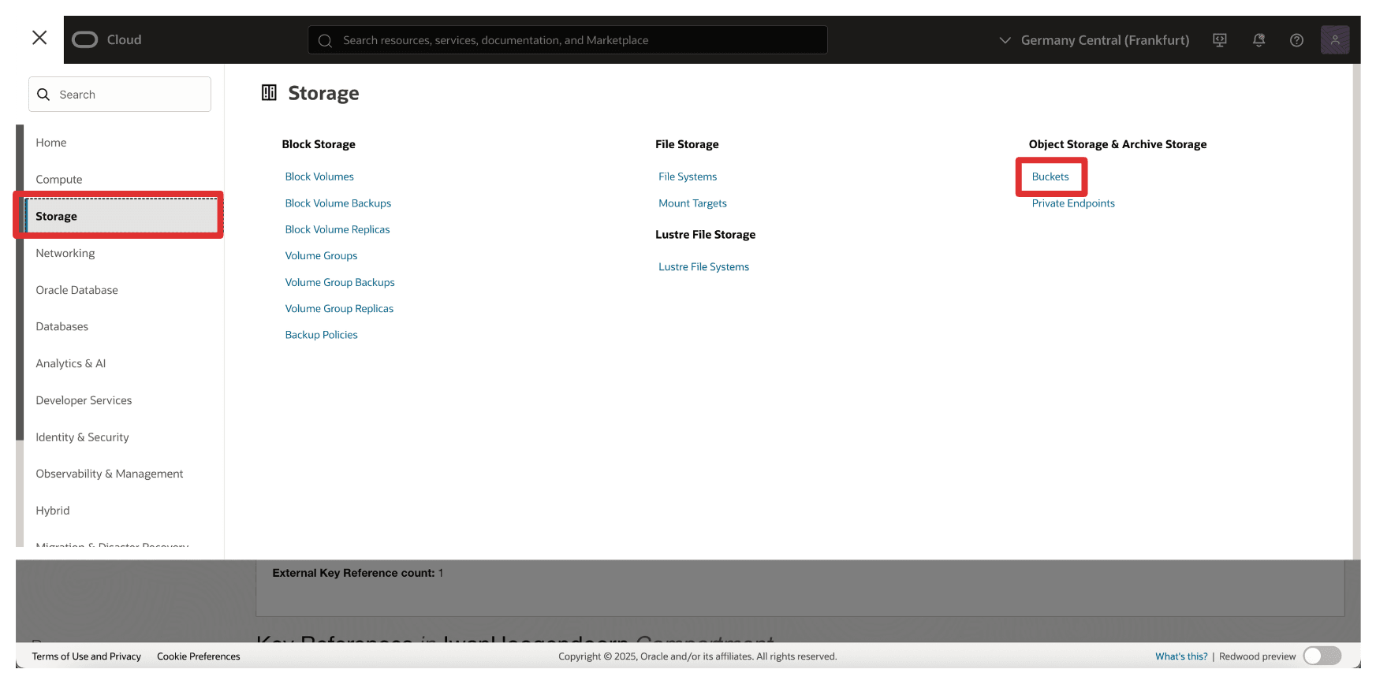Open the user profile avatar menu
1376x684 pixels.
pos(1335,39)
